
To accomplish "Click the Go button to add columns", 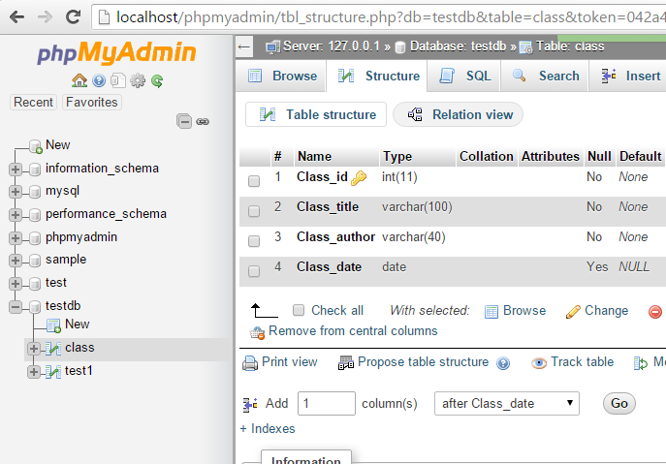I will pyautogui.click(x=619, y=403).
